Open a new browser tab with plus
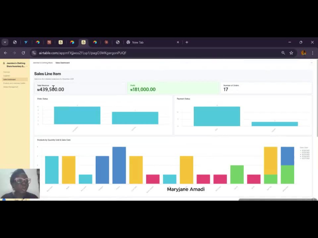 187,42
